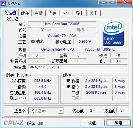Select the 处理器 tab
The width and height of the screenshot is (133, 128).
10,13
